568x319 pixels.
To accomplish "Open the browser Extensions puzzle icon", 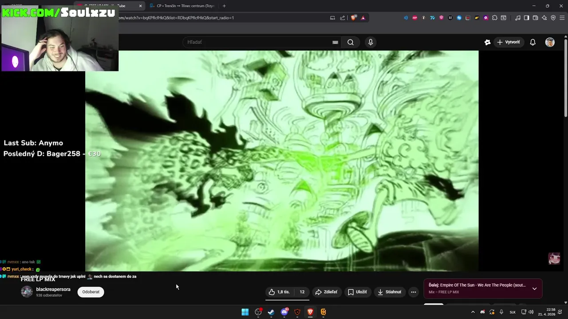I will point(495,18).
